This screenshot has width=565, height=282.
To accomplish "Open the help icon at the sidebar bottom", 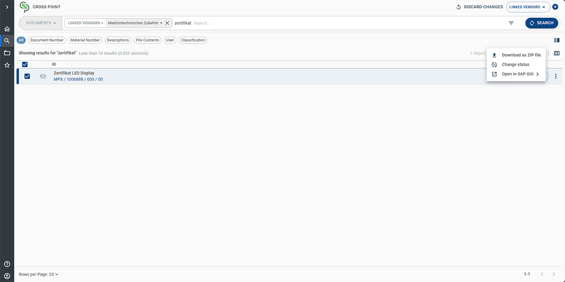I will pos(7,263).
